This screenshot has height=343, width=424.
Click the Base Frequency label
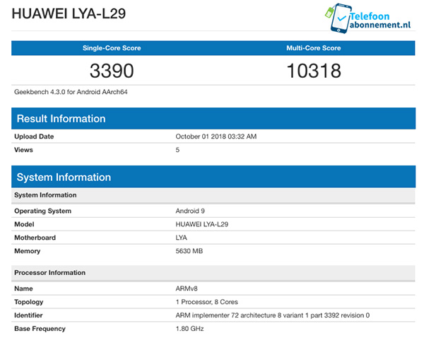(x=40, y=329)
